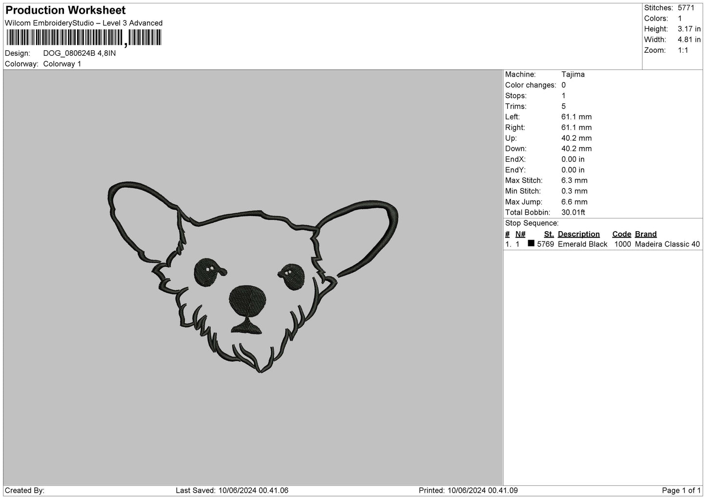Screen dimensions: 706x499
Task: Click the dog's nose in the design preview
Action: [x=248, y=300]
